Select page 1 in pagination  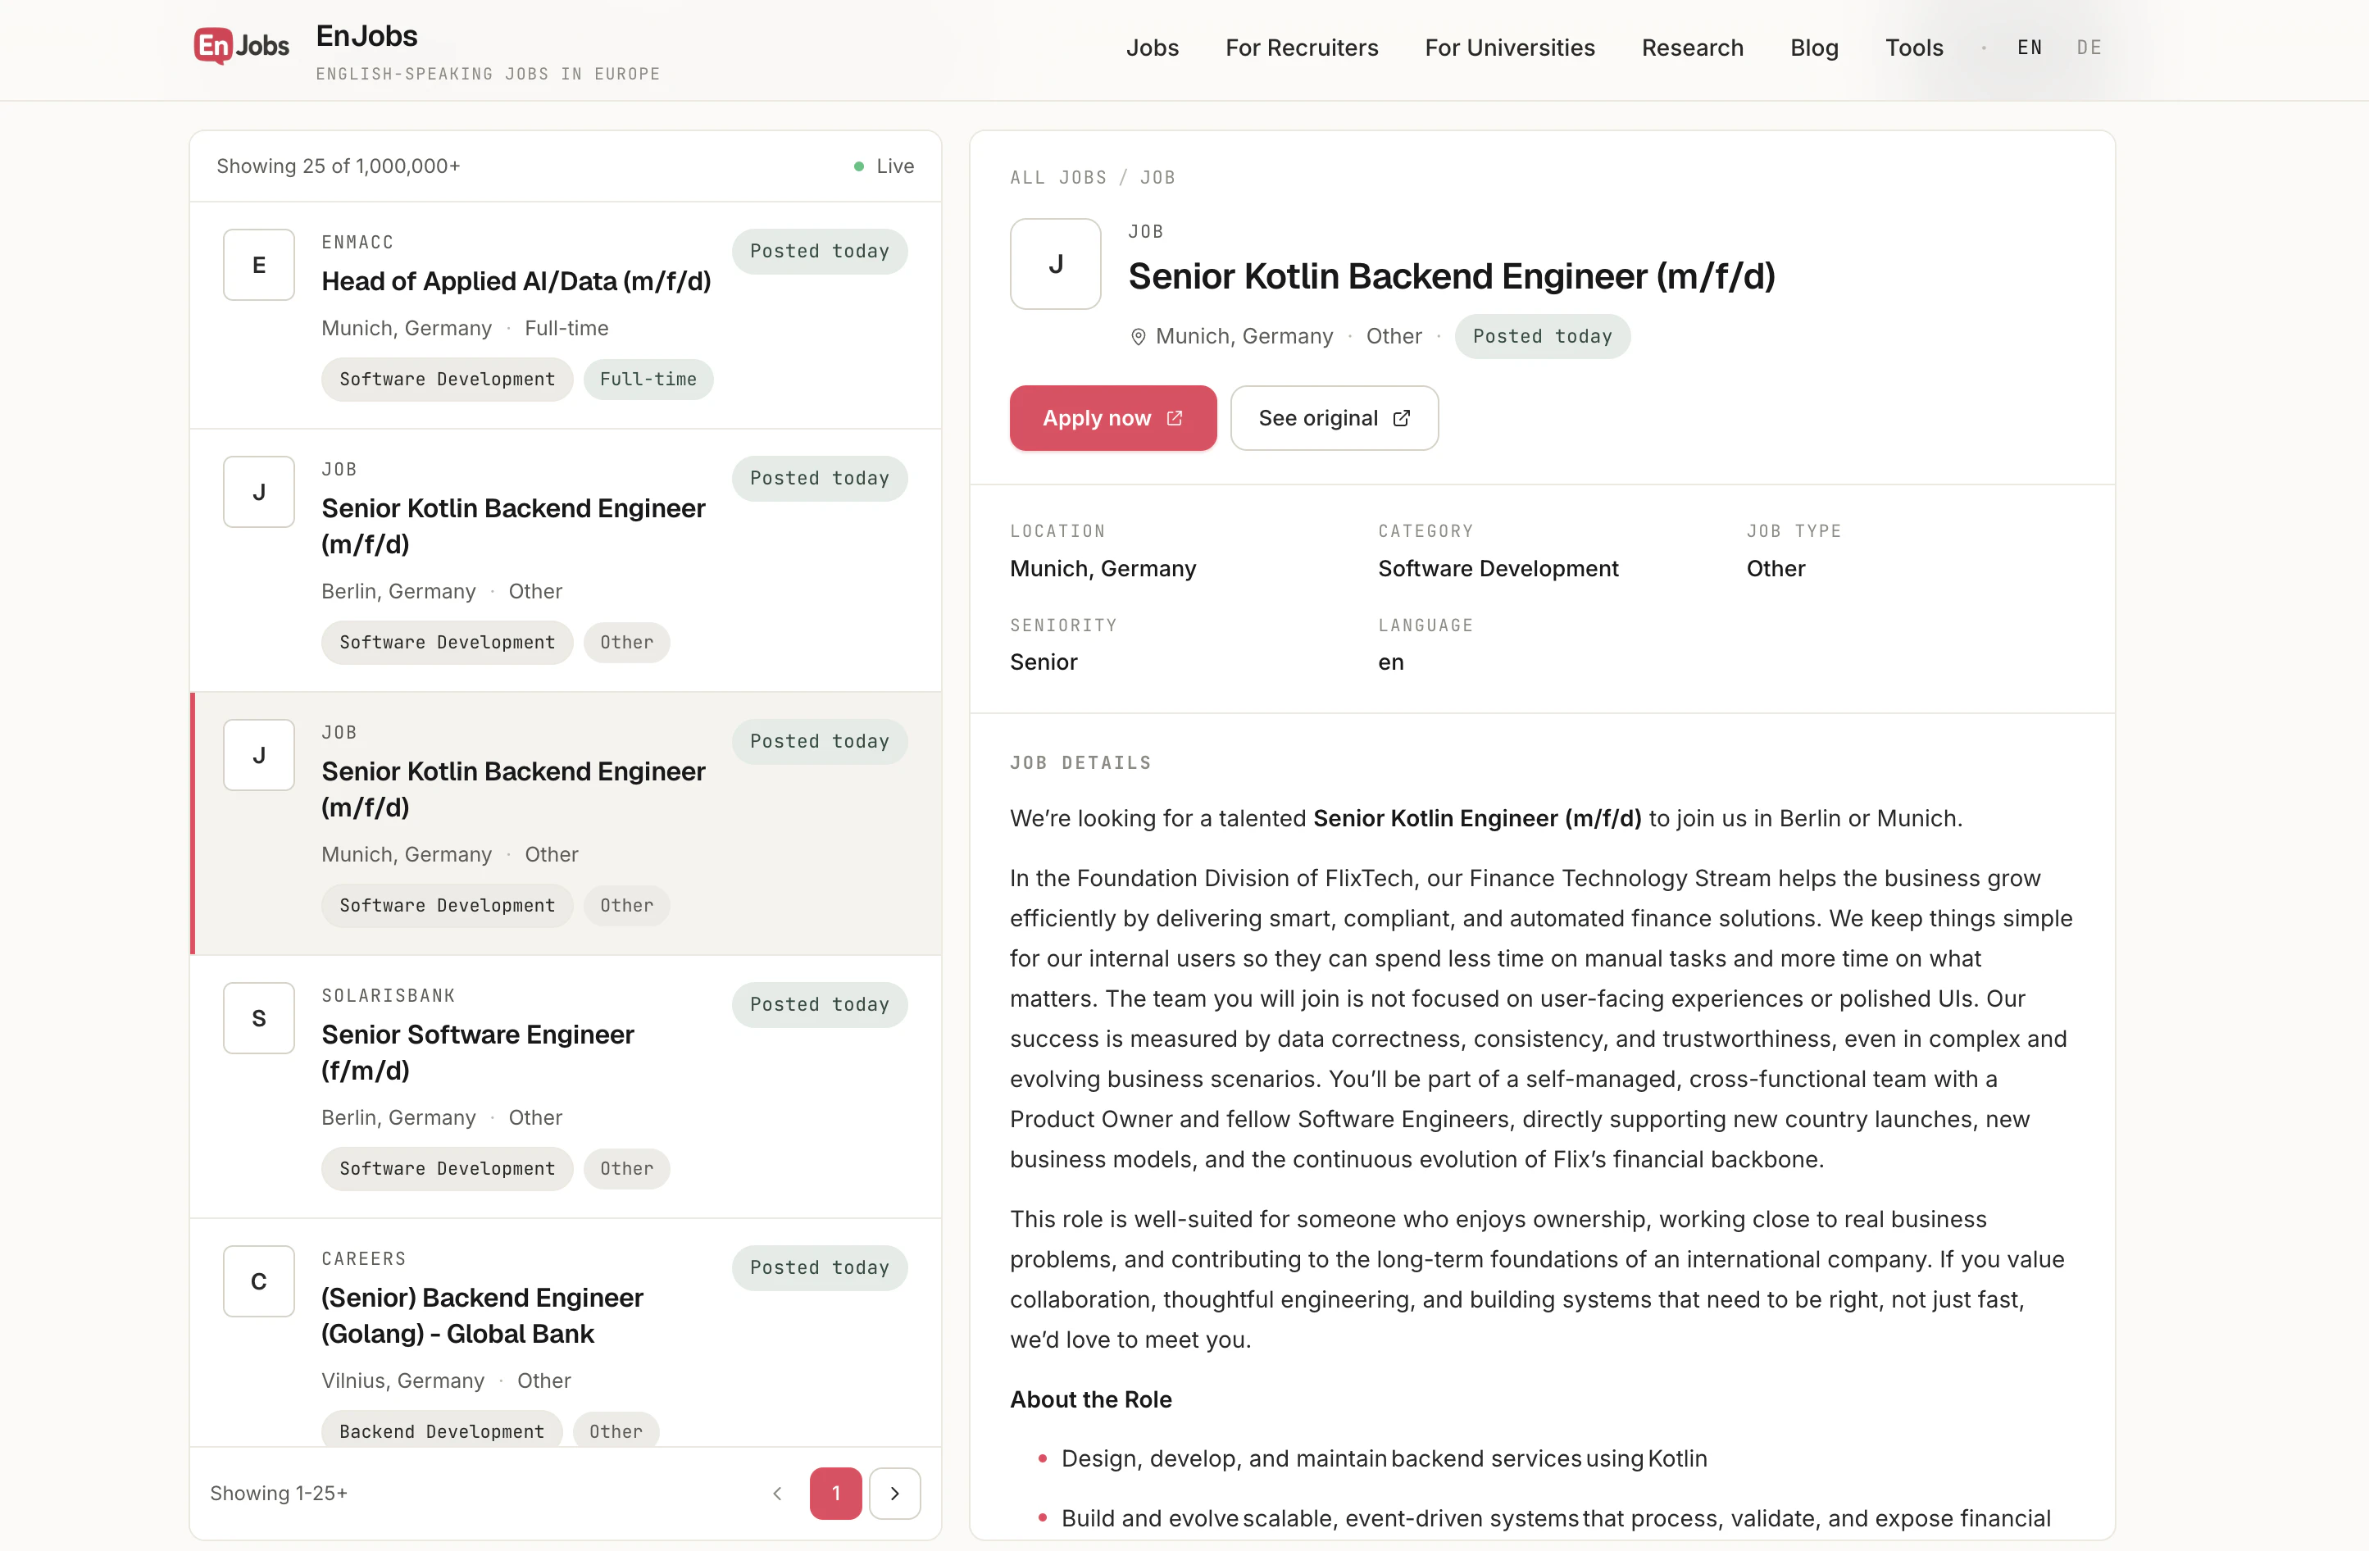836,1494
